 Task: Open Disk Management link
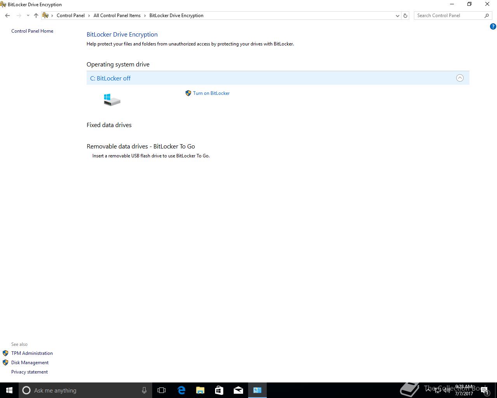point(30,363)
